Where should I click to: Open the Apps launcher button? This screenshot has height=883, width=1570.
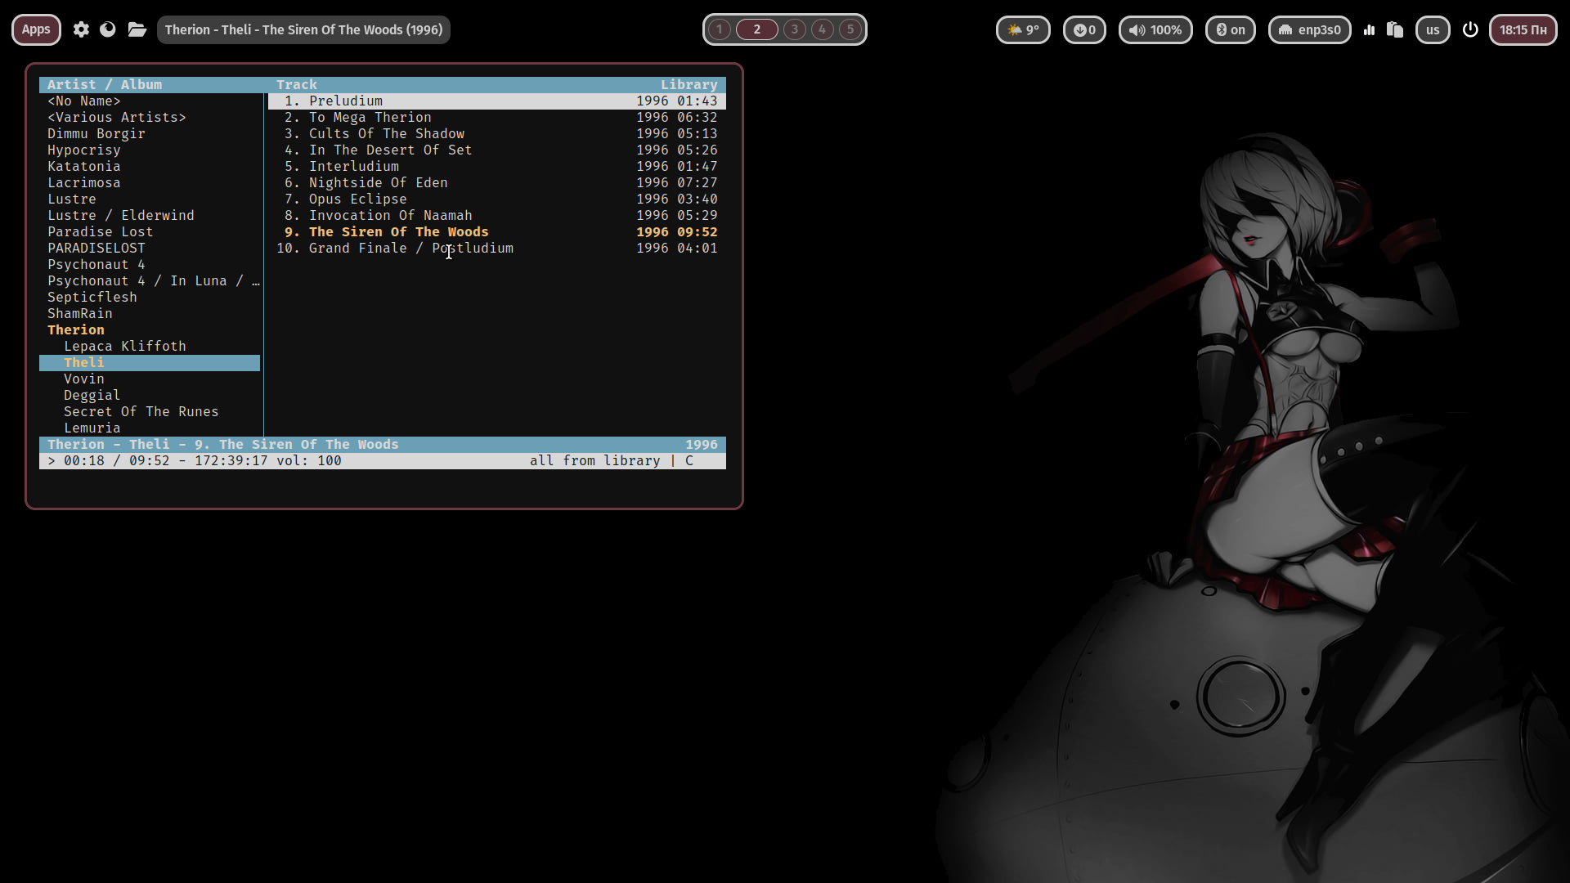point(36,29)
